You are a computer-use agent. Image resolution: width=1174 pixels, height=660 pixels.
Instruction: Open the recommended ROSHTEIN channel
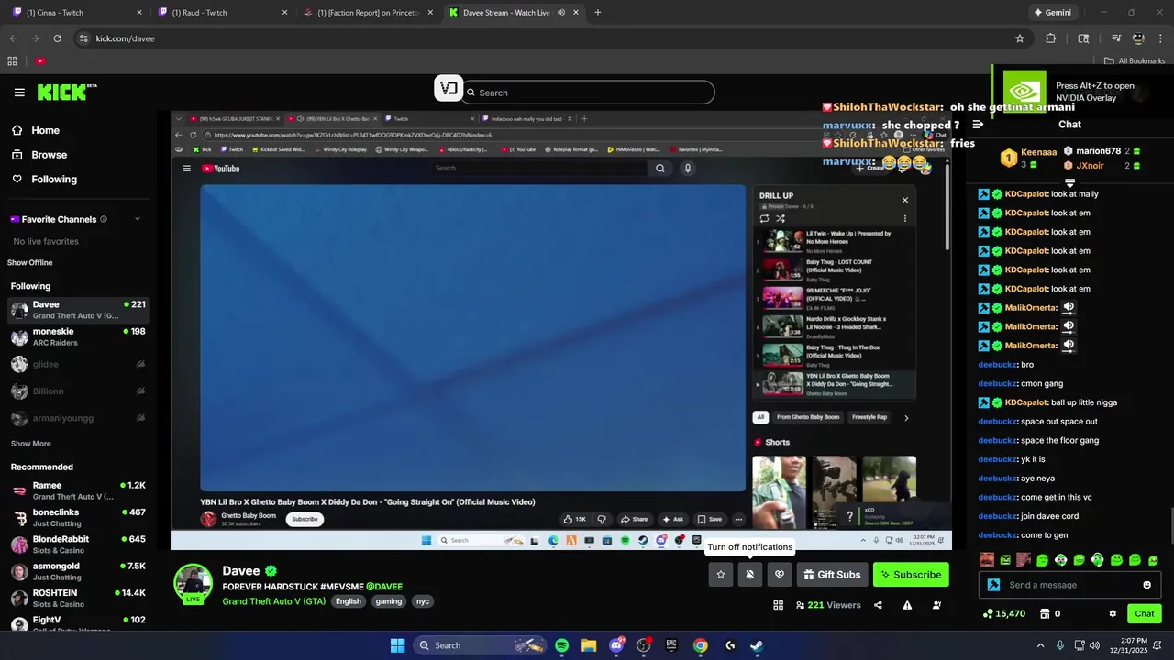coord(78,599)
